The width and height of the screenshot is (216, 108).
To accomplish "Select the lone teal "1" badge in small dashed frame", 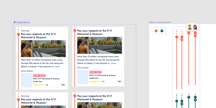I will (x=162, y=31).
